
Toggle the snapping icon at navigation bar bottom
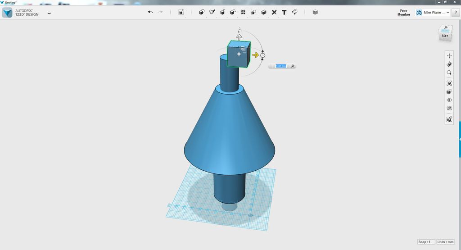point(449,119)
